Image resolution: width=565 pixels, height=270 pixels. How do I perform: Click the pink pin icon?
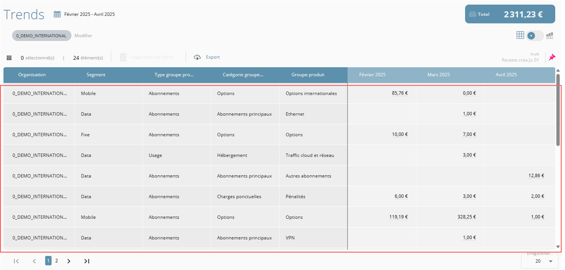[552, 57]
